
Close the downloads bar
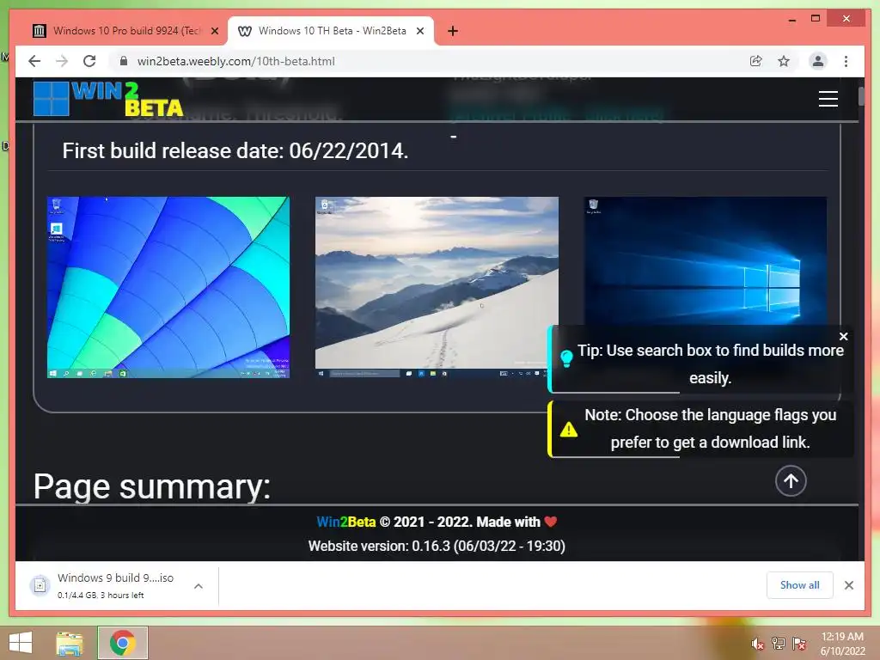click(848, 585)
